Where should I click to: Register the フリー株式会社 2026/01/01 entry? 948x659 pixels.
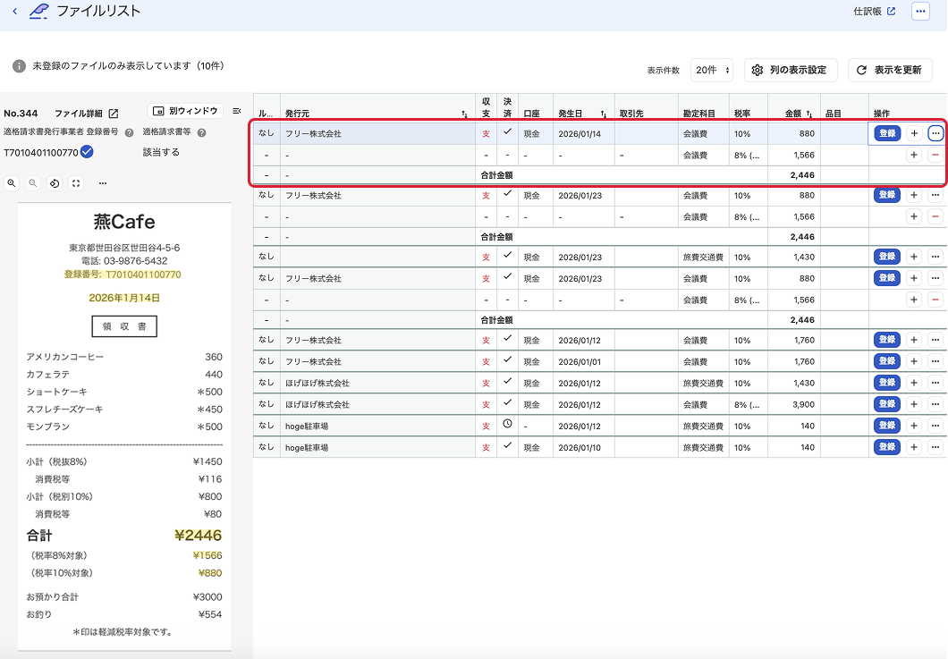point(887,361)
